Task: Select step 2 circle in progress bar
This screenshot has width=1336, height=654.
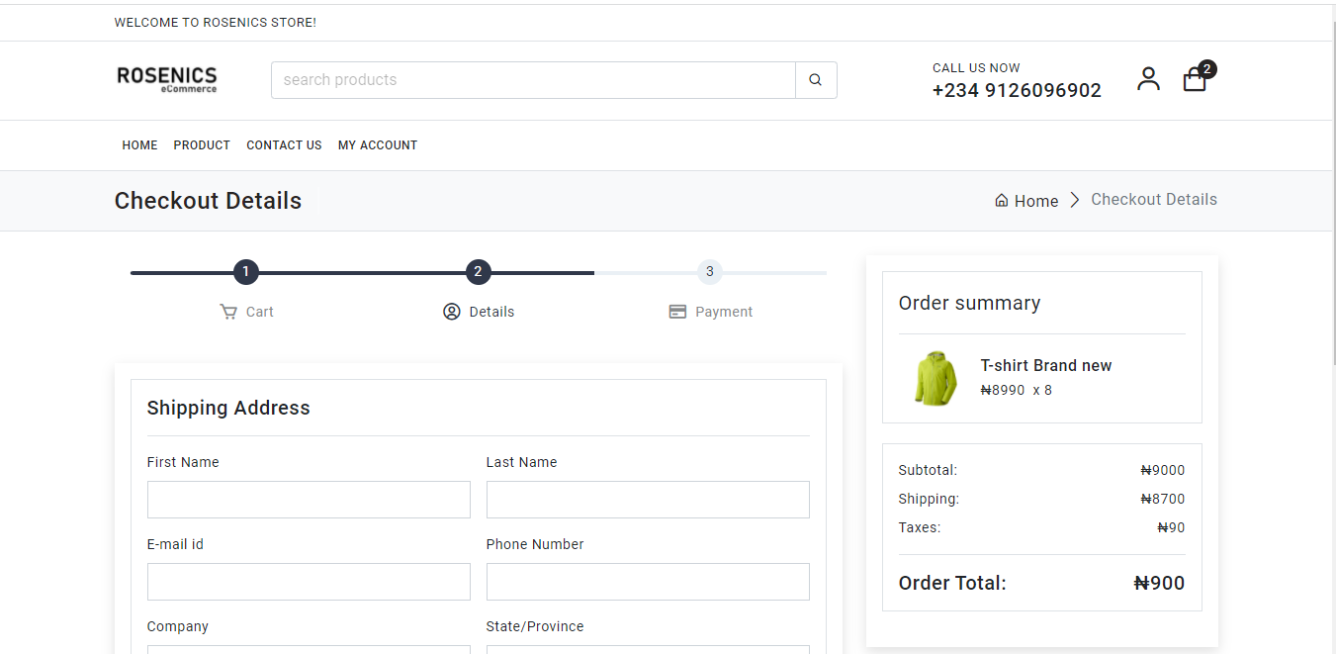Action: 478,272
